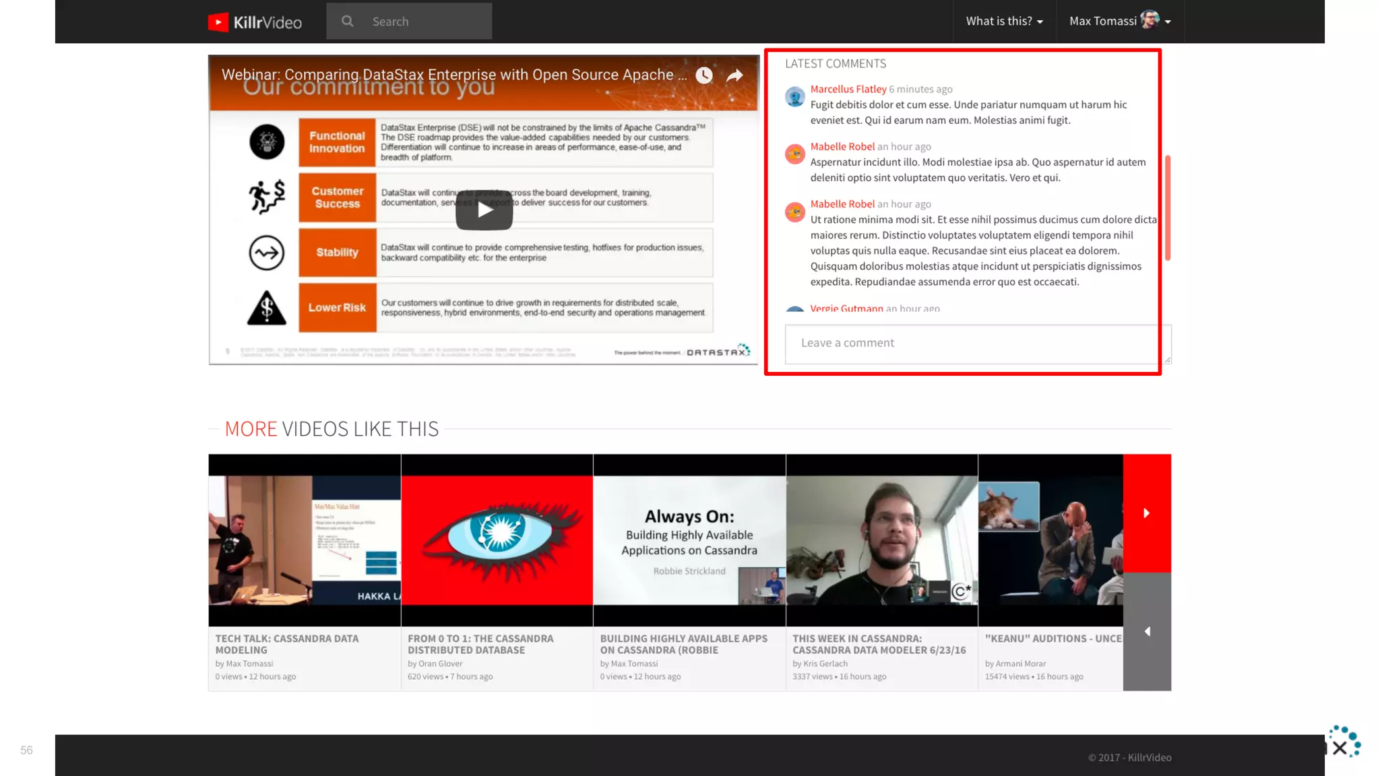The width and height of the screenshot is (1380, 776).
Task: Click the search magnifier icon
Action: (347, 22)
